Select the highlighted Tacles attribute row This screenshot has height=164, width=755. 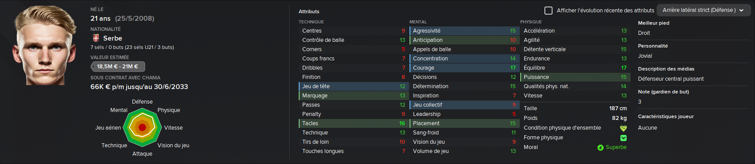(x=353, y=123)
